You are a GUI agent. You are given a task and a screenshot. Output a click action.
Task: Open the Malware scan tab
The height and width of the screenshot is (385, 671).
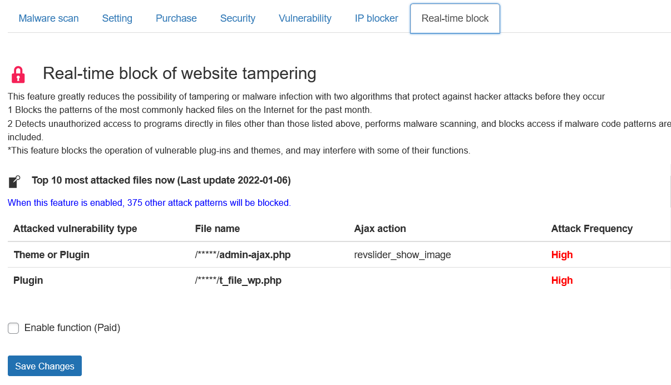click(x=49, y=18)
